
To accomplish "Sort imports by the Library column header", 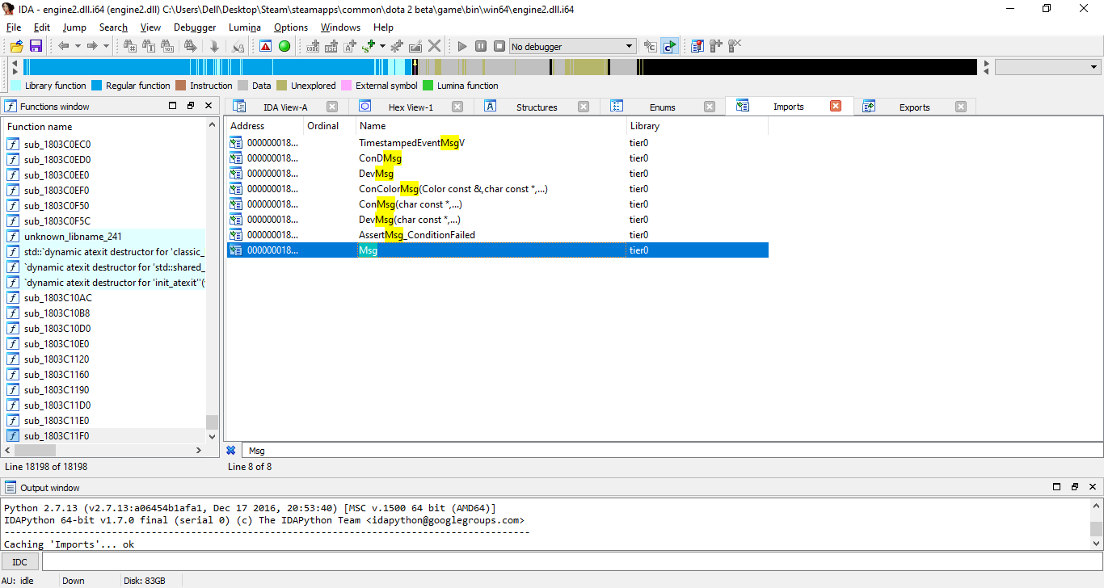I will click(697, 126).
